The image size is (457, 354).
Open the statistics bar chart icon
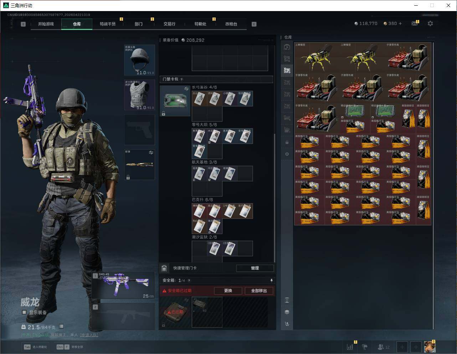[350, 347]
